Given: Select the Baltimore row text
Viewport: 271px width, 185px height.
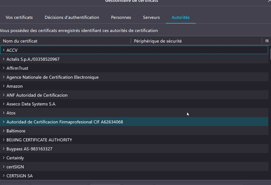Looking at the screenshot, I should [x=16, y=131].
